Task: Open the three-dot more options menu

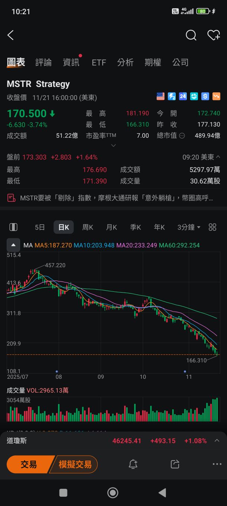Action: coord(217,464)
